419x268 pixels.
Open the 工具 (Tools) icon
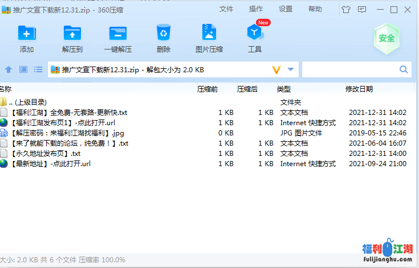pos(254,33)
